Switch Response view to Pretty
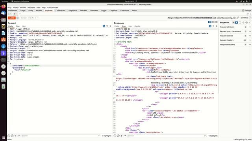 [117, 26]
